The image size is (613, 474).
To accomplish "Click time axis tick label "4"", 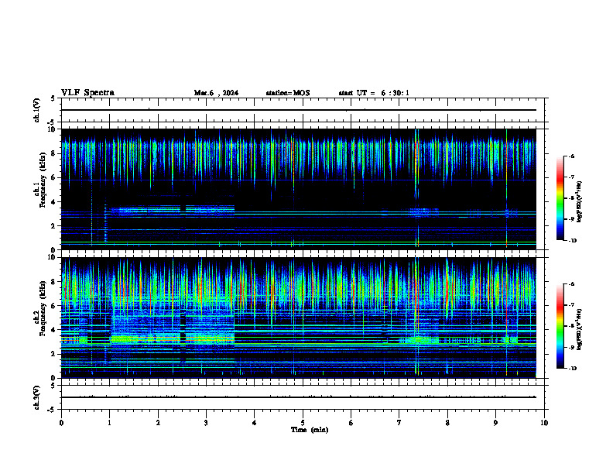I will tap(255, 423).
